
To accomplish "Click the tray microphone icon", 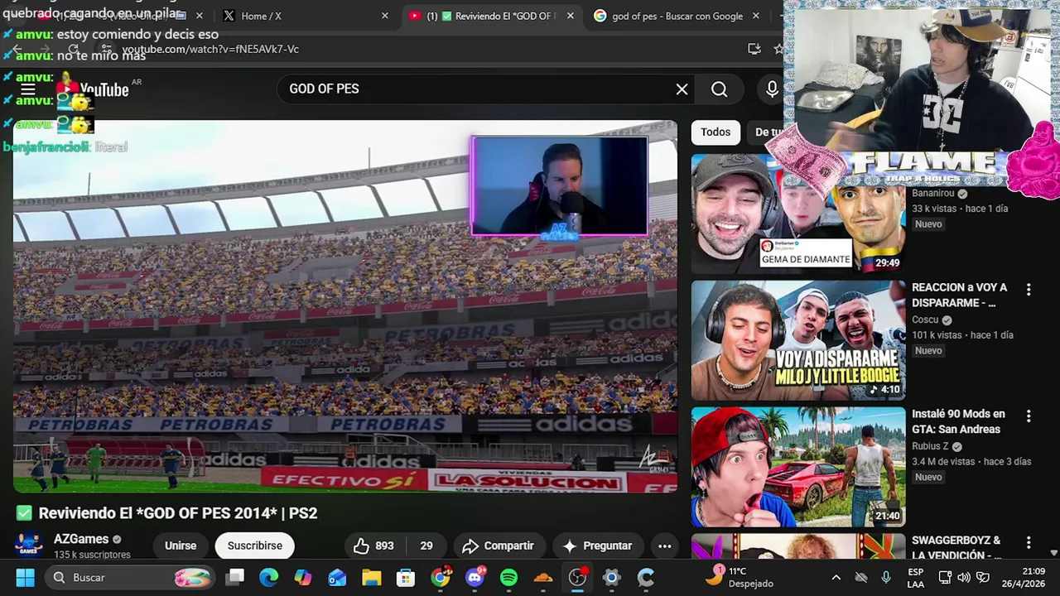I will (886, 577).
